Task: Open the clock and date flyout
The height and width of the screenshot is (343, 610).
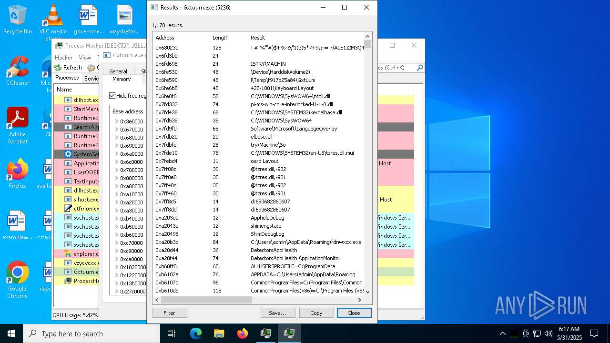Action: [x=569, y=333]
